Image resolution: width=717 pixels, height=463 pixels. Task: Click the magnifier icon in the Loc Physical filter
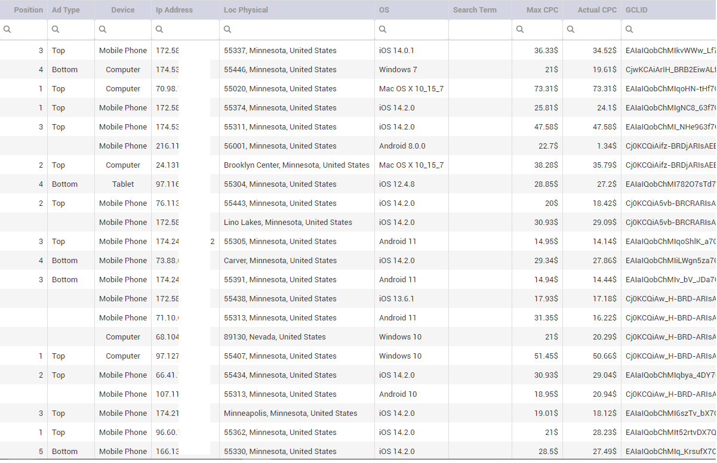pos(227,29)
